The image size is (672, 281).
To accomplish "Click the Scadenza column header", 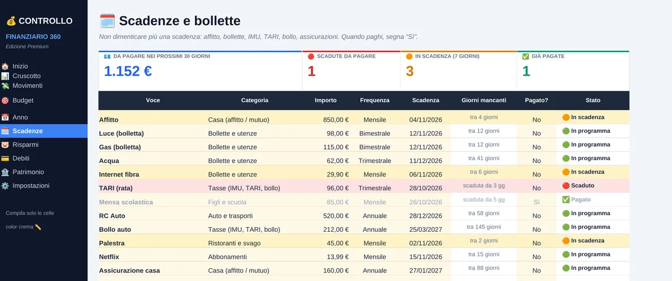I will click(x=426, y=100).
